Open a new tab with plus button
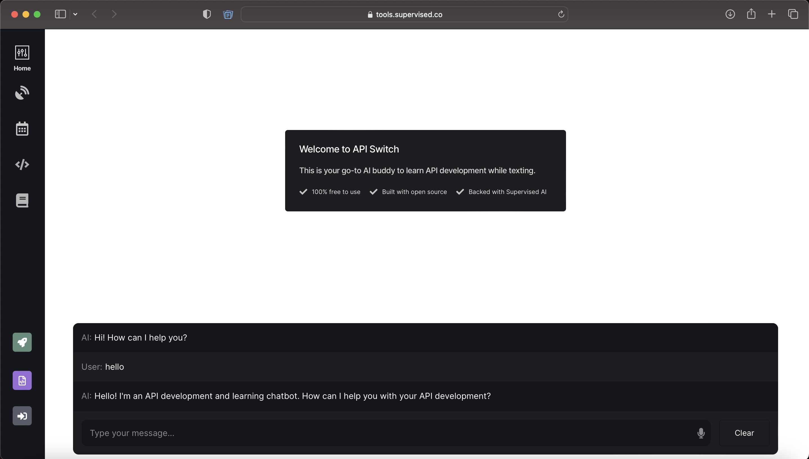Viewport: 809px width, 459px height. pos(771,14)
